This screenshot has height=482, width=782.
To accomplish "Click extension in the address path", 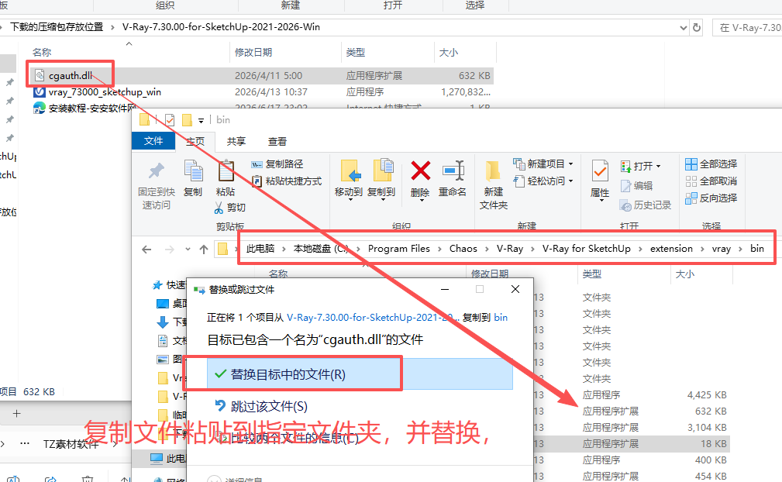I will pyautogui.click(x=671, y=248).
